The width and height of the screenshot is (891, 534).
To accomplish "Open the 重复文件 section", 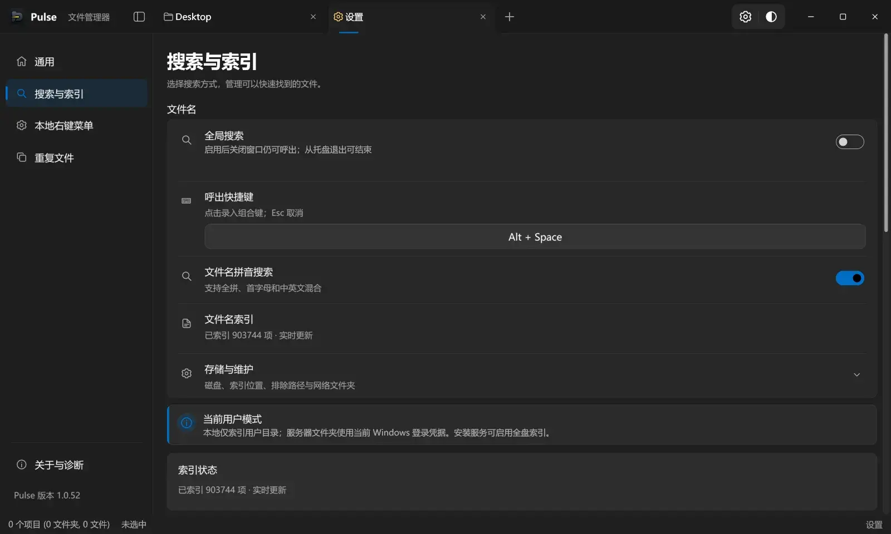I will pos(77,157).
